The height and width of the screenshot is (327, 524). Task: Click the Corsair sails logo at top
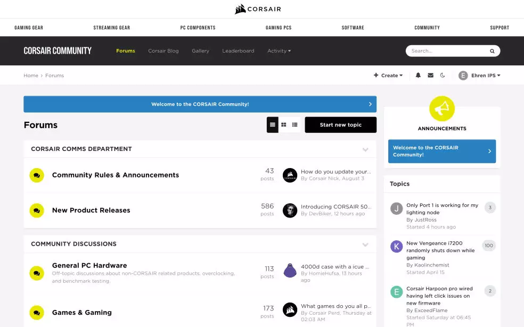[x=258, y=9]
